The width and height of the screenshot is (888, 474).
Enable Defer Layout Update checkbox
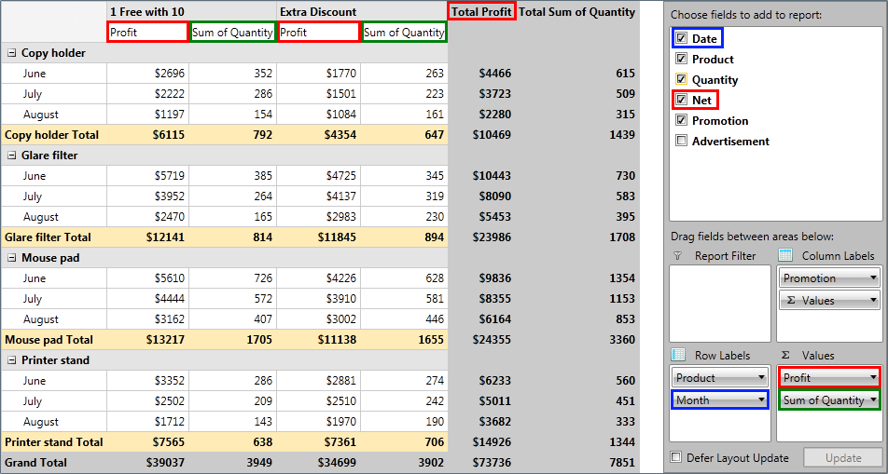coord(675,457)
